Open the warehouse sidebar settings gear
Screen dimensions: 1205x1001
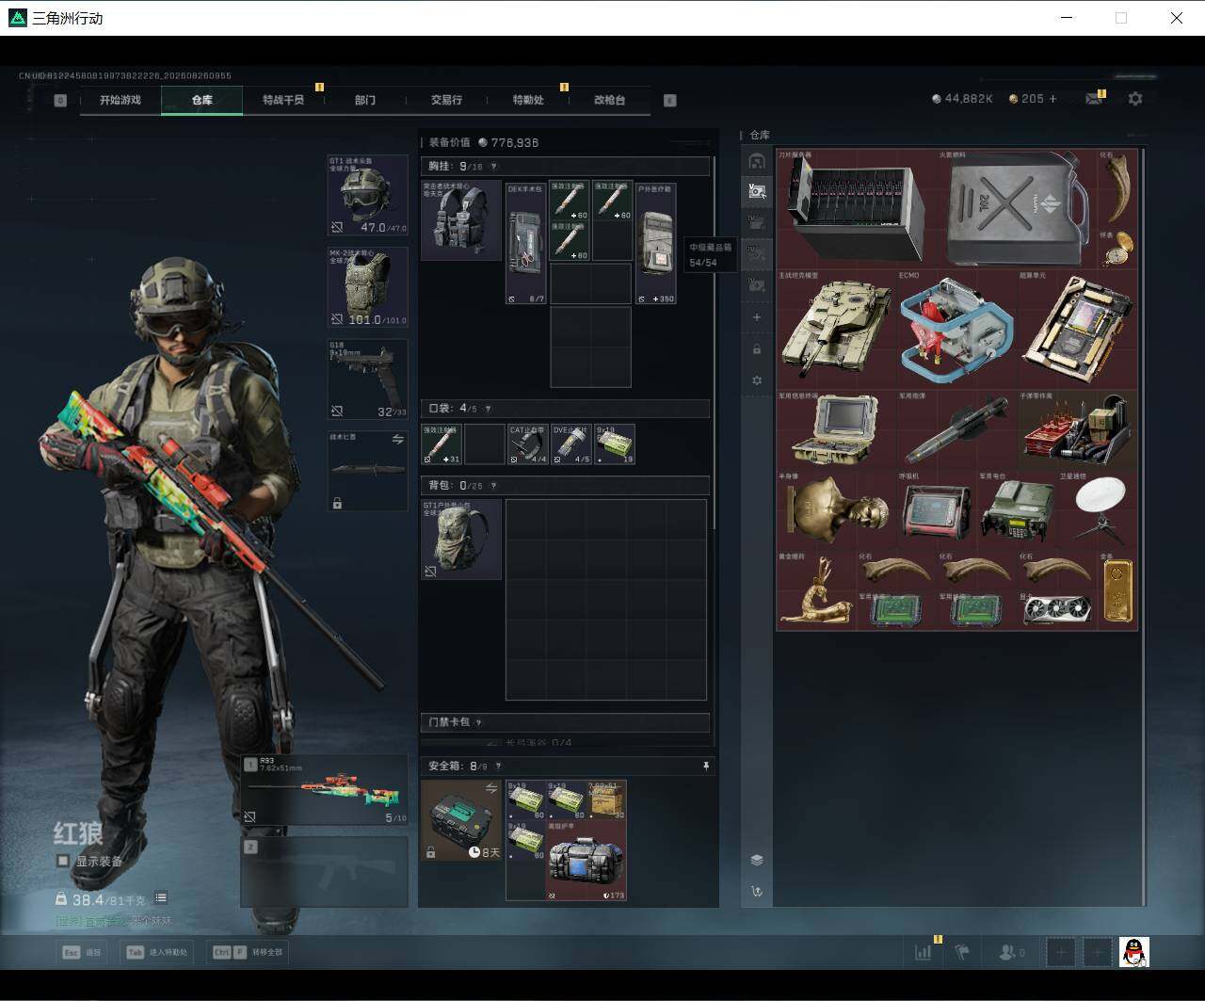(757, 380)
